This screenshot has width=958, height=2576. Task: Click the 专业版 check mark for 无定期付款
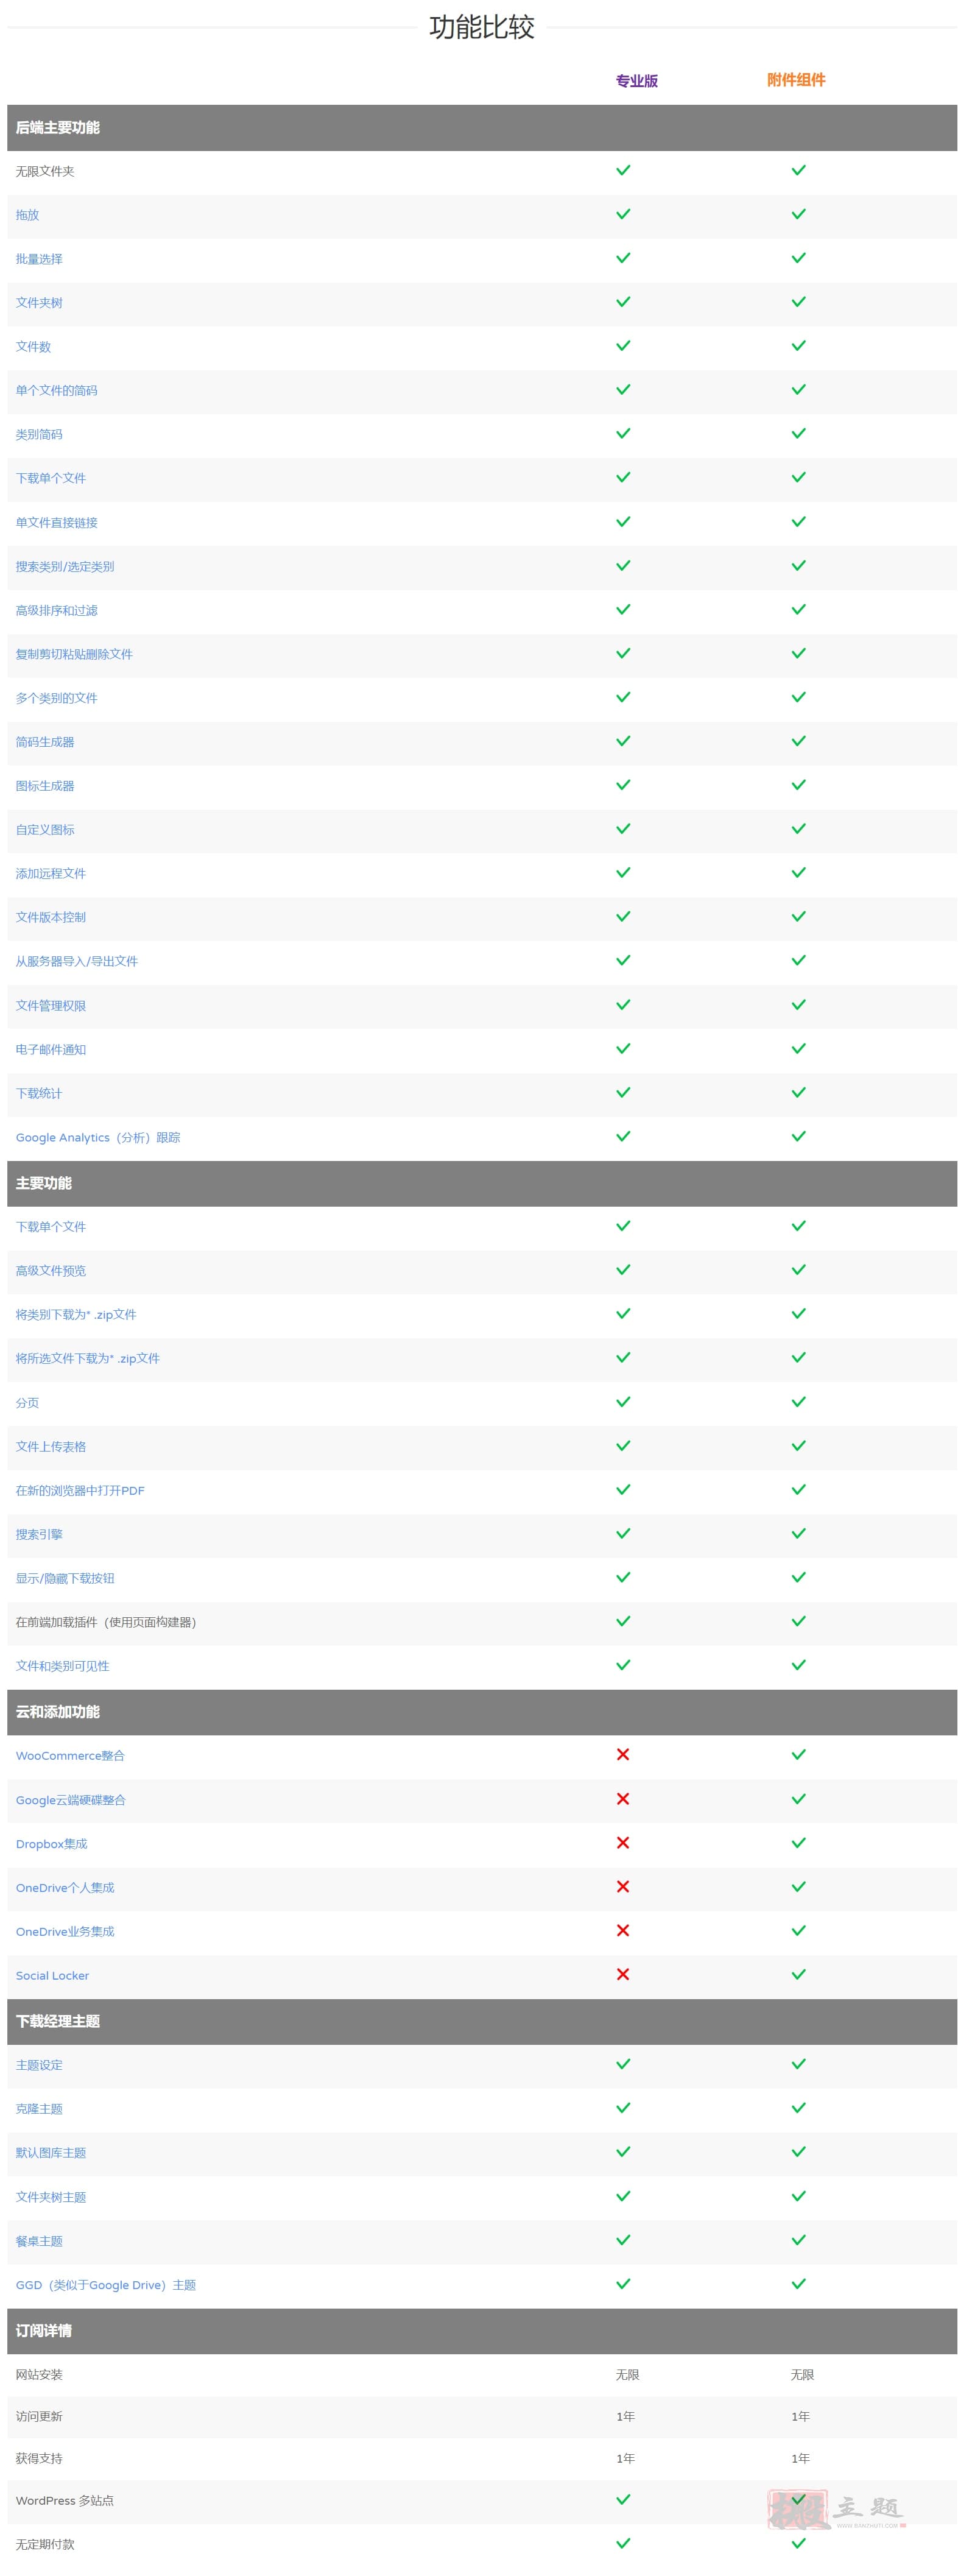tap(623, 2542)
